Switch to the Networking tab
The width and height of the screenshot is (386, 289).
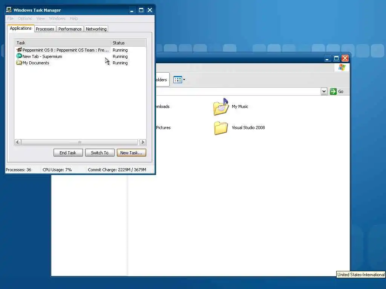point(96,29)
